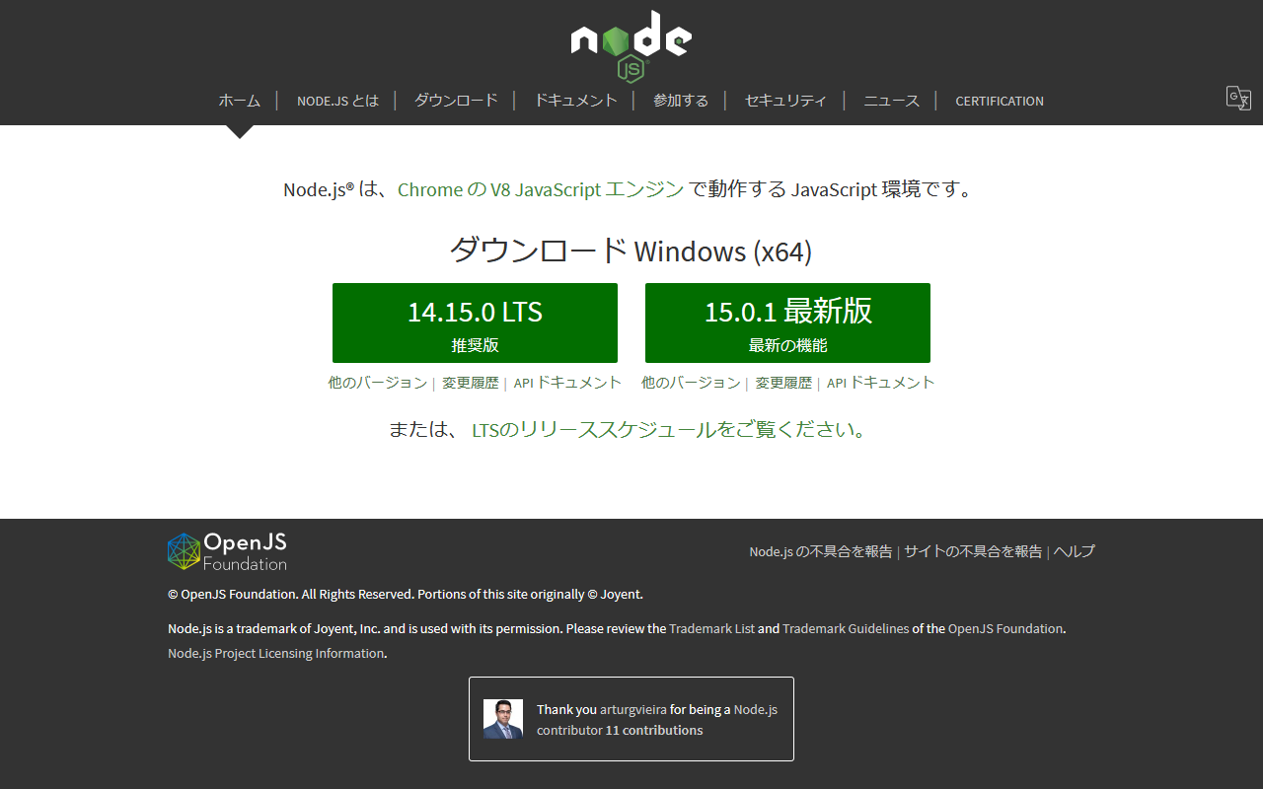Open 他のバージョン under 15.0.1 最新版

click(x=691, y=383)
